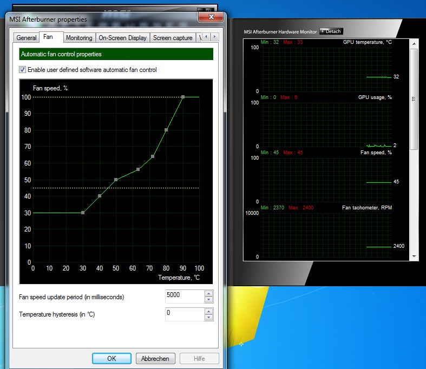426x369 pixels.
Task: Click the GPU temperature graph label
Action: pos(367,42)
